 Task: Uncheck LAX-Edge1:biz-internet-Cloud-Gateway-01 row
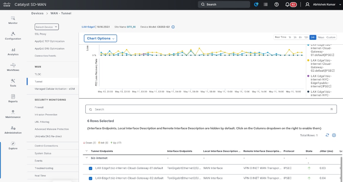91,168
